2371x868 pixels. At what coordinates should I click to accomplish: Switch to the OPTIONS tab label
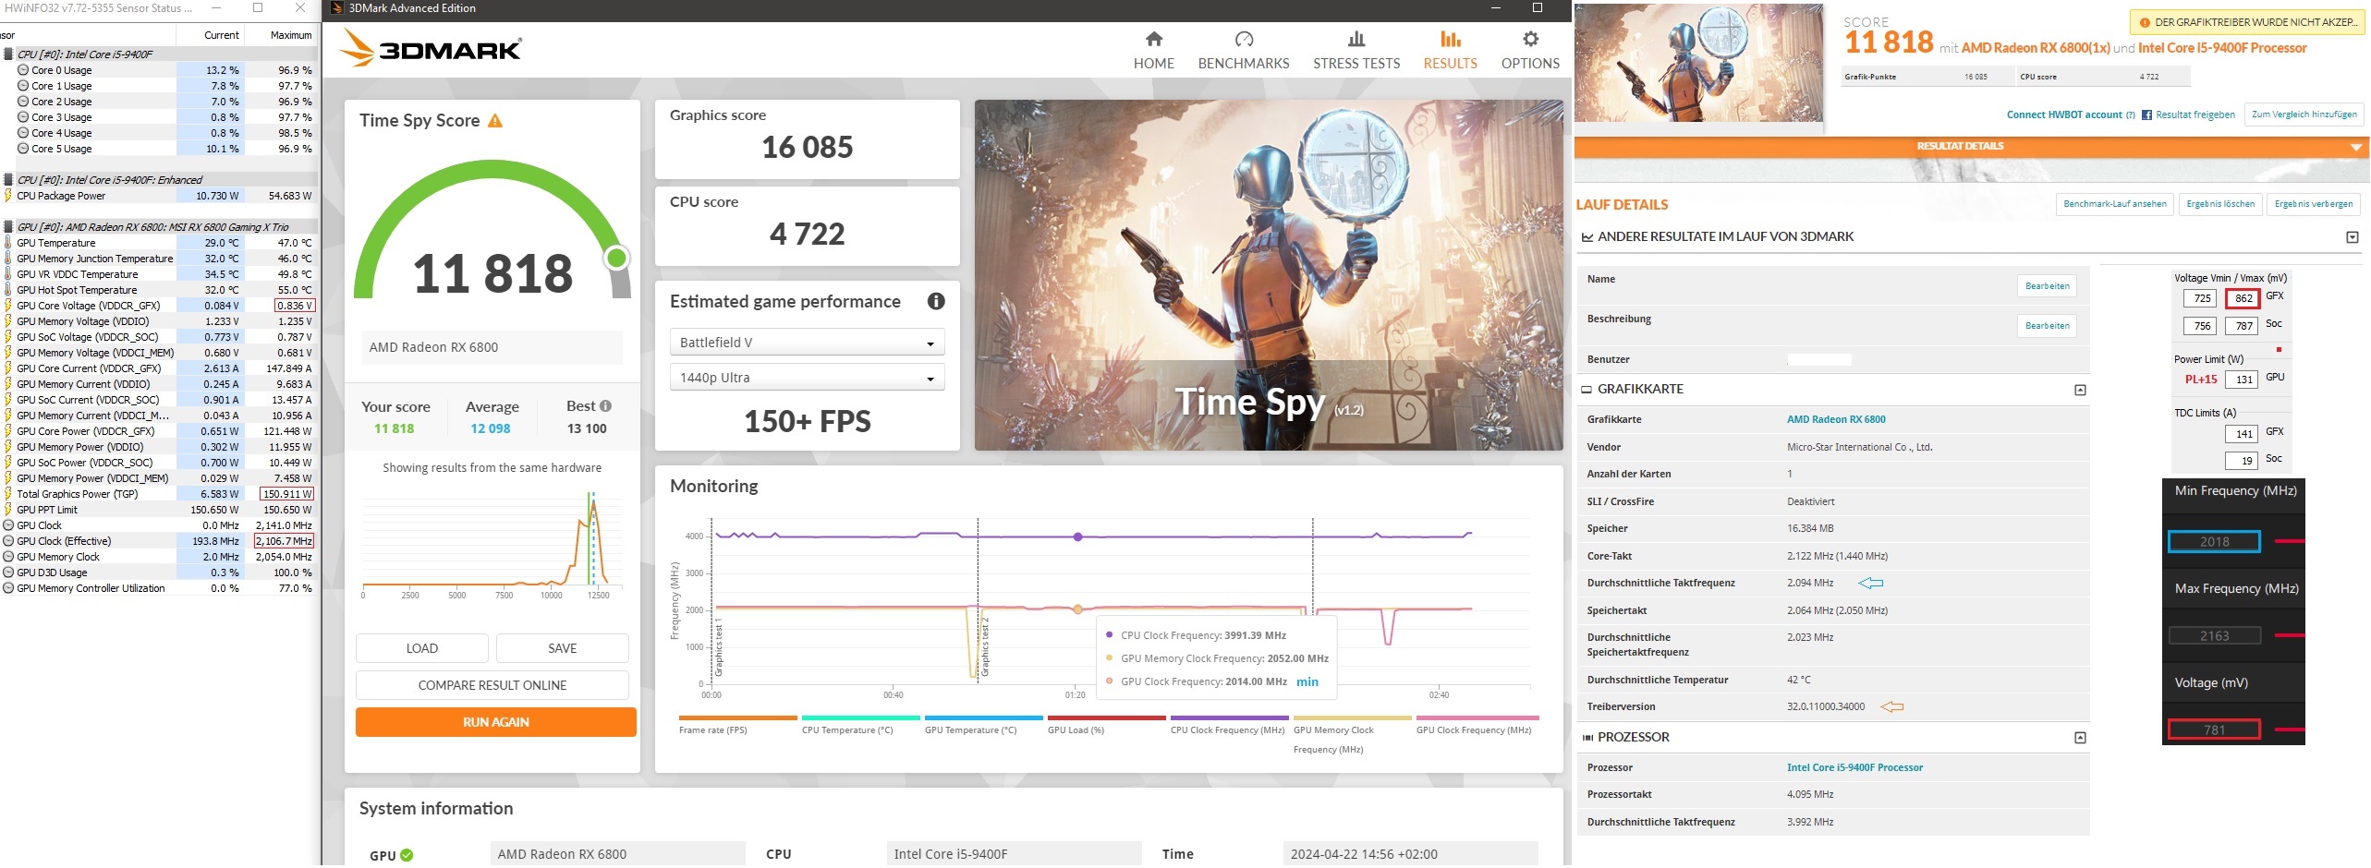coord(1530,64)
